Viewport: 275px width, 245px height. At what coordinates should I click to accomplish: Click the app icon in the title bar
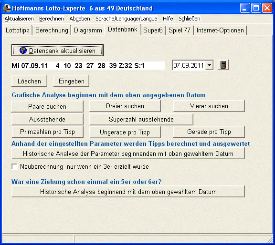coord(7,8)
